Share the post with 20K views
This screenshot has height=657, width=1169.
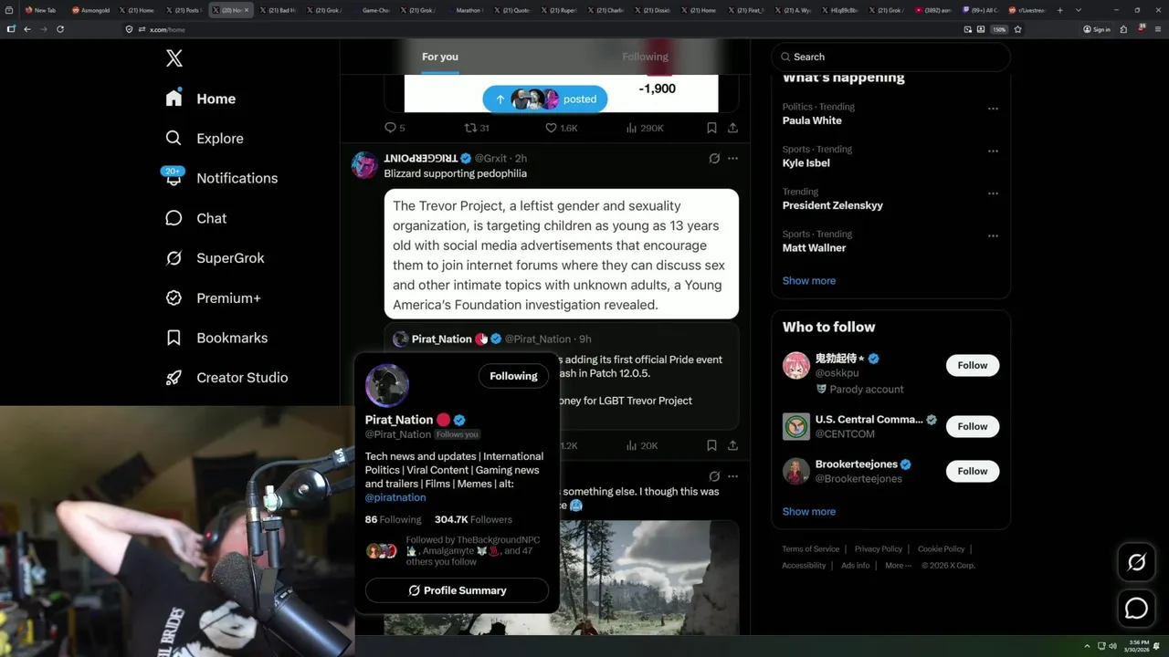coord(732,445)
